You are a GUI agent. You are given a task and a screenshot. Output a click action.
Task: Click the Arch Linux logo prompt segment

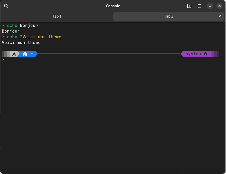(x=14, y=54)
